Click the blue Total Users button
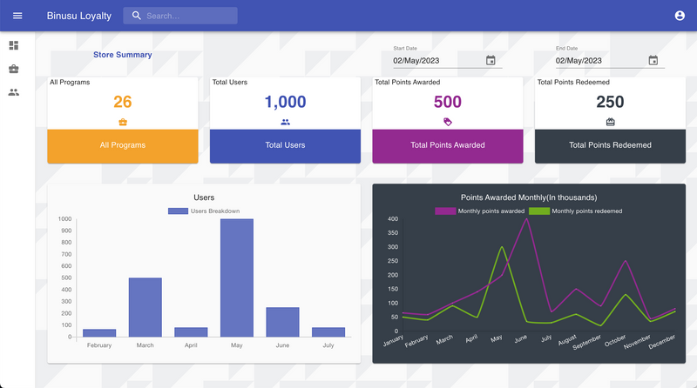The height and width of the screenshot is (388, 697). (285, 145)
